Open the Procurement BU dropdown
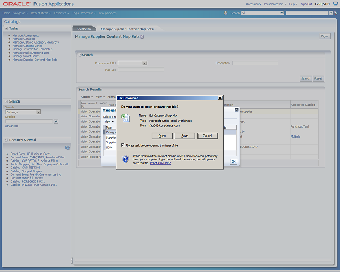This screenshot has height=272, width=340. click(144, 63)
